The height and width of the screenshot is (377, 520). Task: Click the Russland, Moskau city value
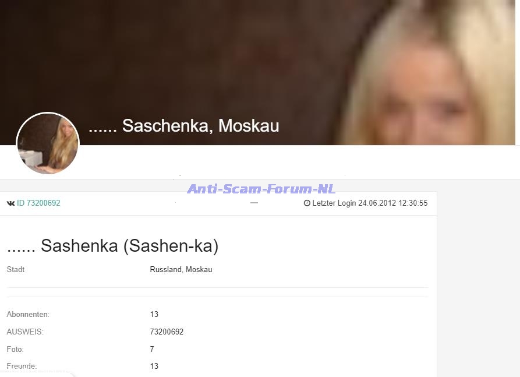(x=181, y=269)
